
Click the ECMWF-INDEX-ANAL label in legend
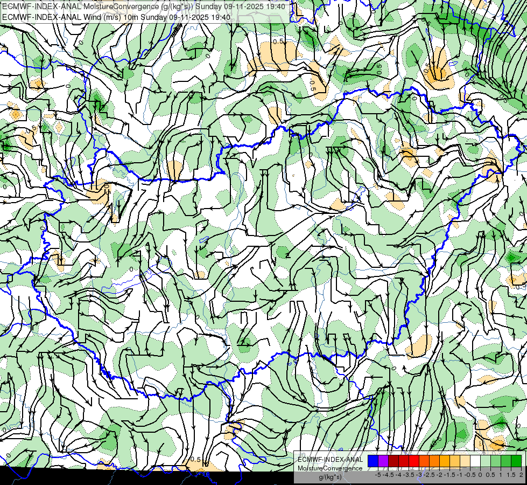[x=331, y=460]
